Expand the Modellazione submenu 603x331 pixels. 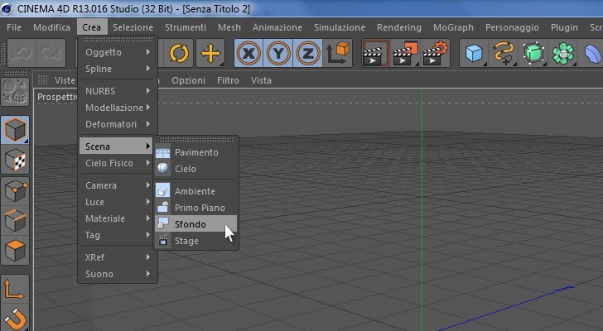click(118, 108)
